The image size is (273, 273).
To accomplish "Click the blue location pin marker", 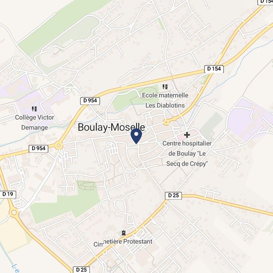I will click(136, 136).
